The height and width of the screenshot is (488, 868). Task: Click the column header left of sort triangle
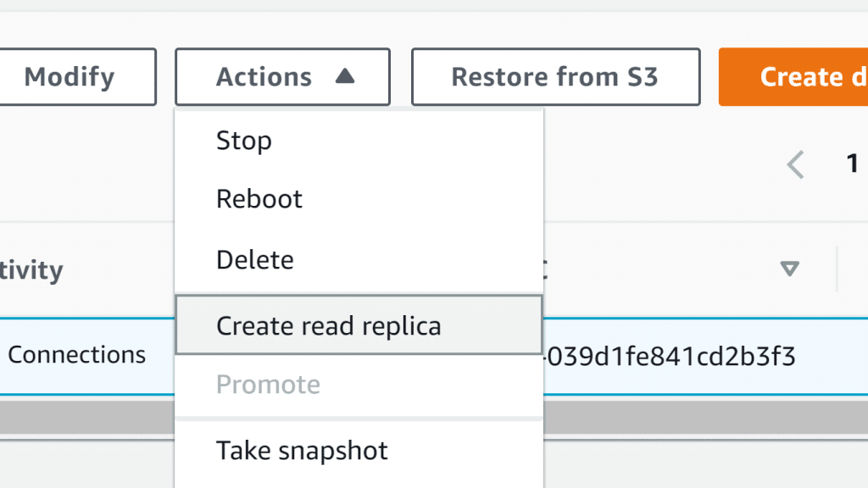click(546, 269)
